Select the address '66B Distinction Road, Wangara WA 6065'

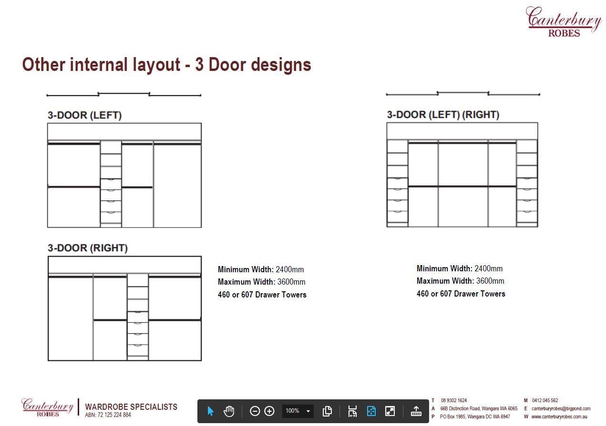click(x=479, y=408)
